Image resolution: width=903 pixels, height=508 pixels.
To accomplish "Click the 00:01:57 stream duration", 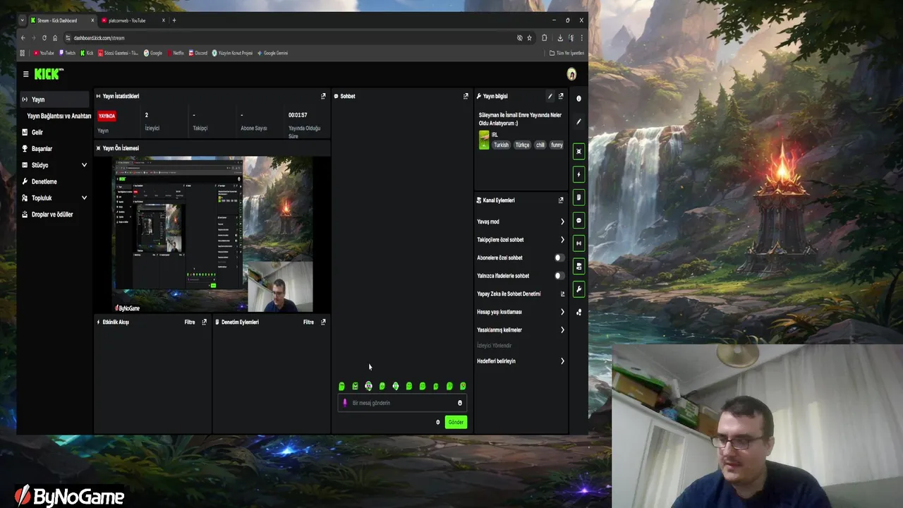I will (298, 115).
